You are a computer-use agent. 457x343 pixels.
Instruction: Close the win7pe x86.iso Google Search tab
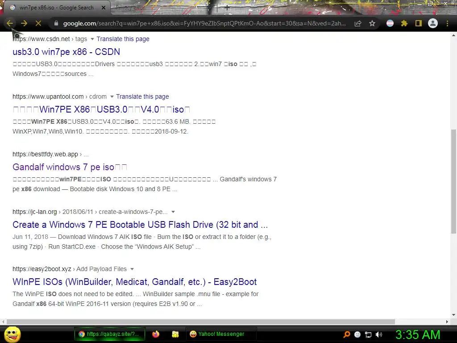pyautogui.click(x=104, y=8)
